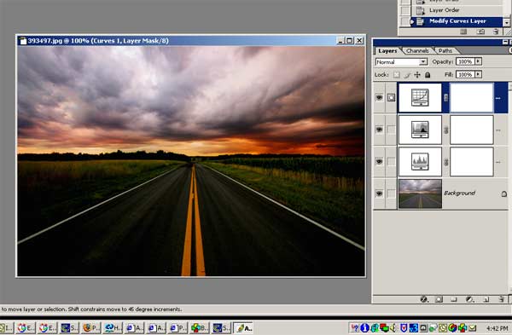The height and width of the screenshot is (335, 512).
Task: Switch to the Paths tab
Action: click(445, 50)
